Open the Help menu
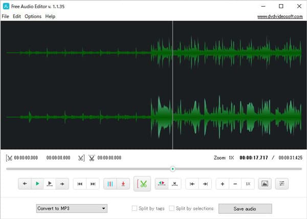 coord(50,16)
